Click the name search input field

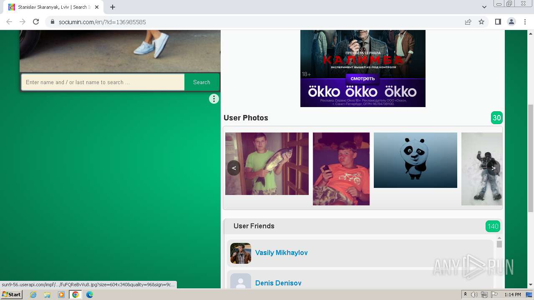coord(103,82)
